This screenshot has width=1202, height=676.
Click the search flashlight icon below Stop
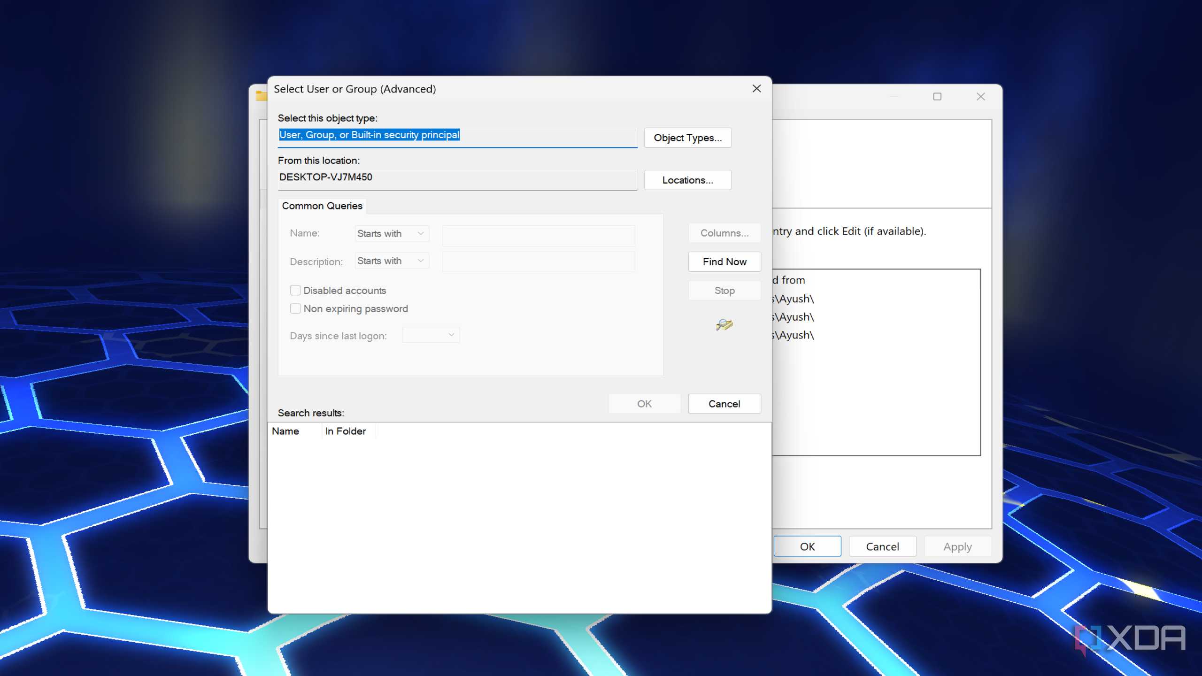724,324
